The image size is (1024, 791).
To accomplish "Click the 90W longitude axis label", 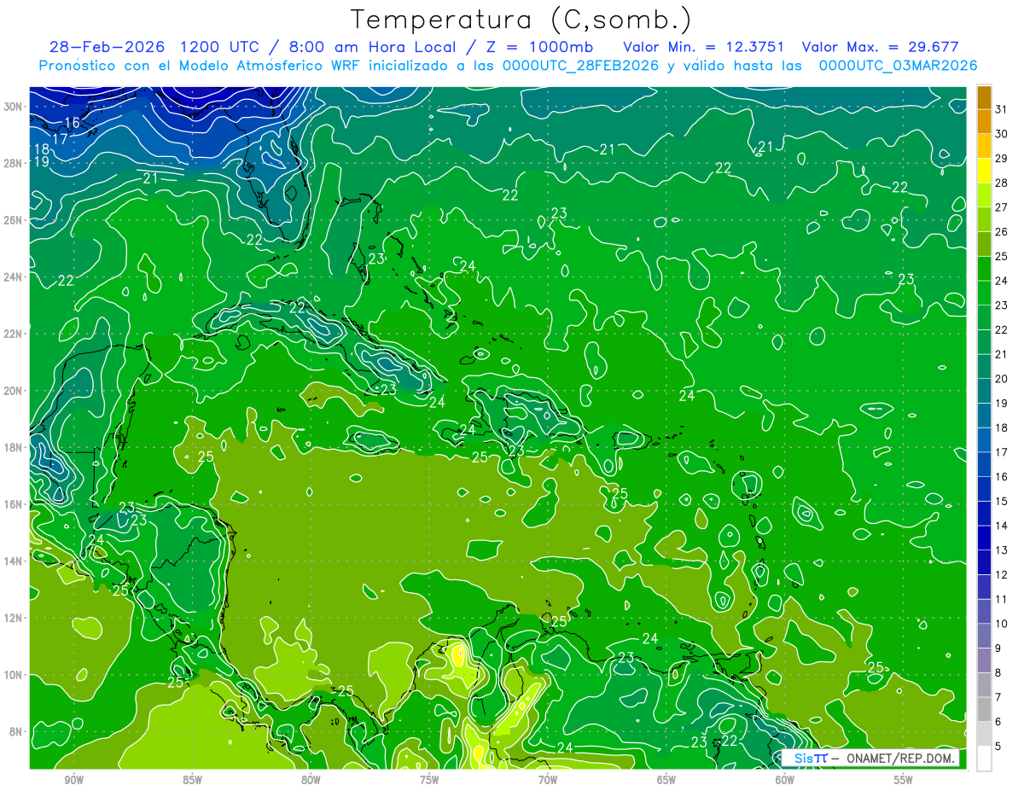I will point(73,779).
